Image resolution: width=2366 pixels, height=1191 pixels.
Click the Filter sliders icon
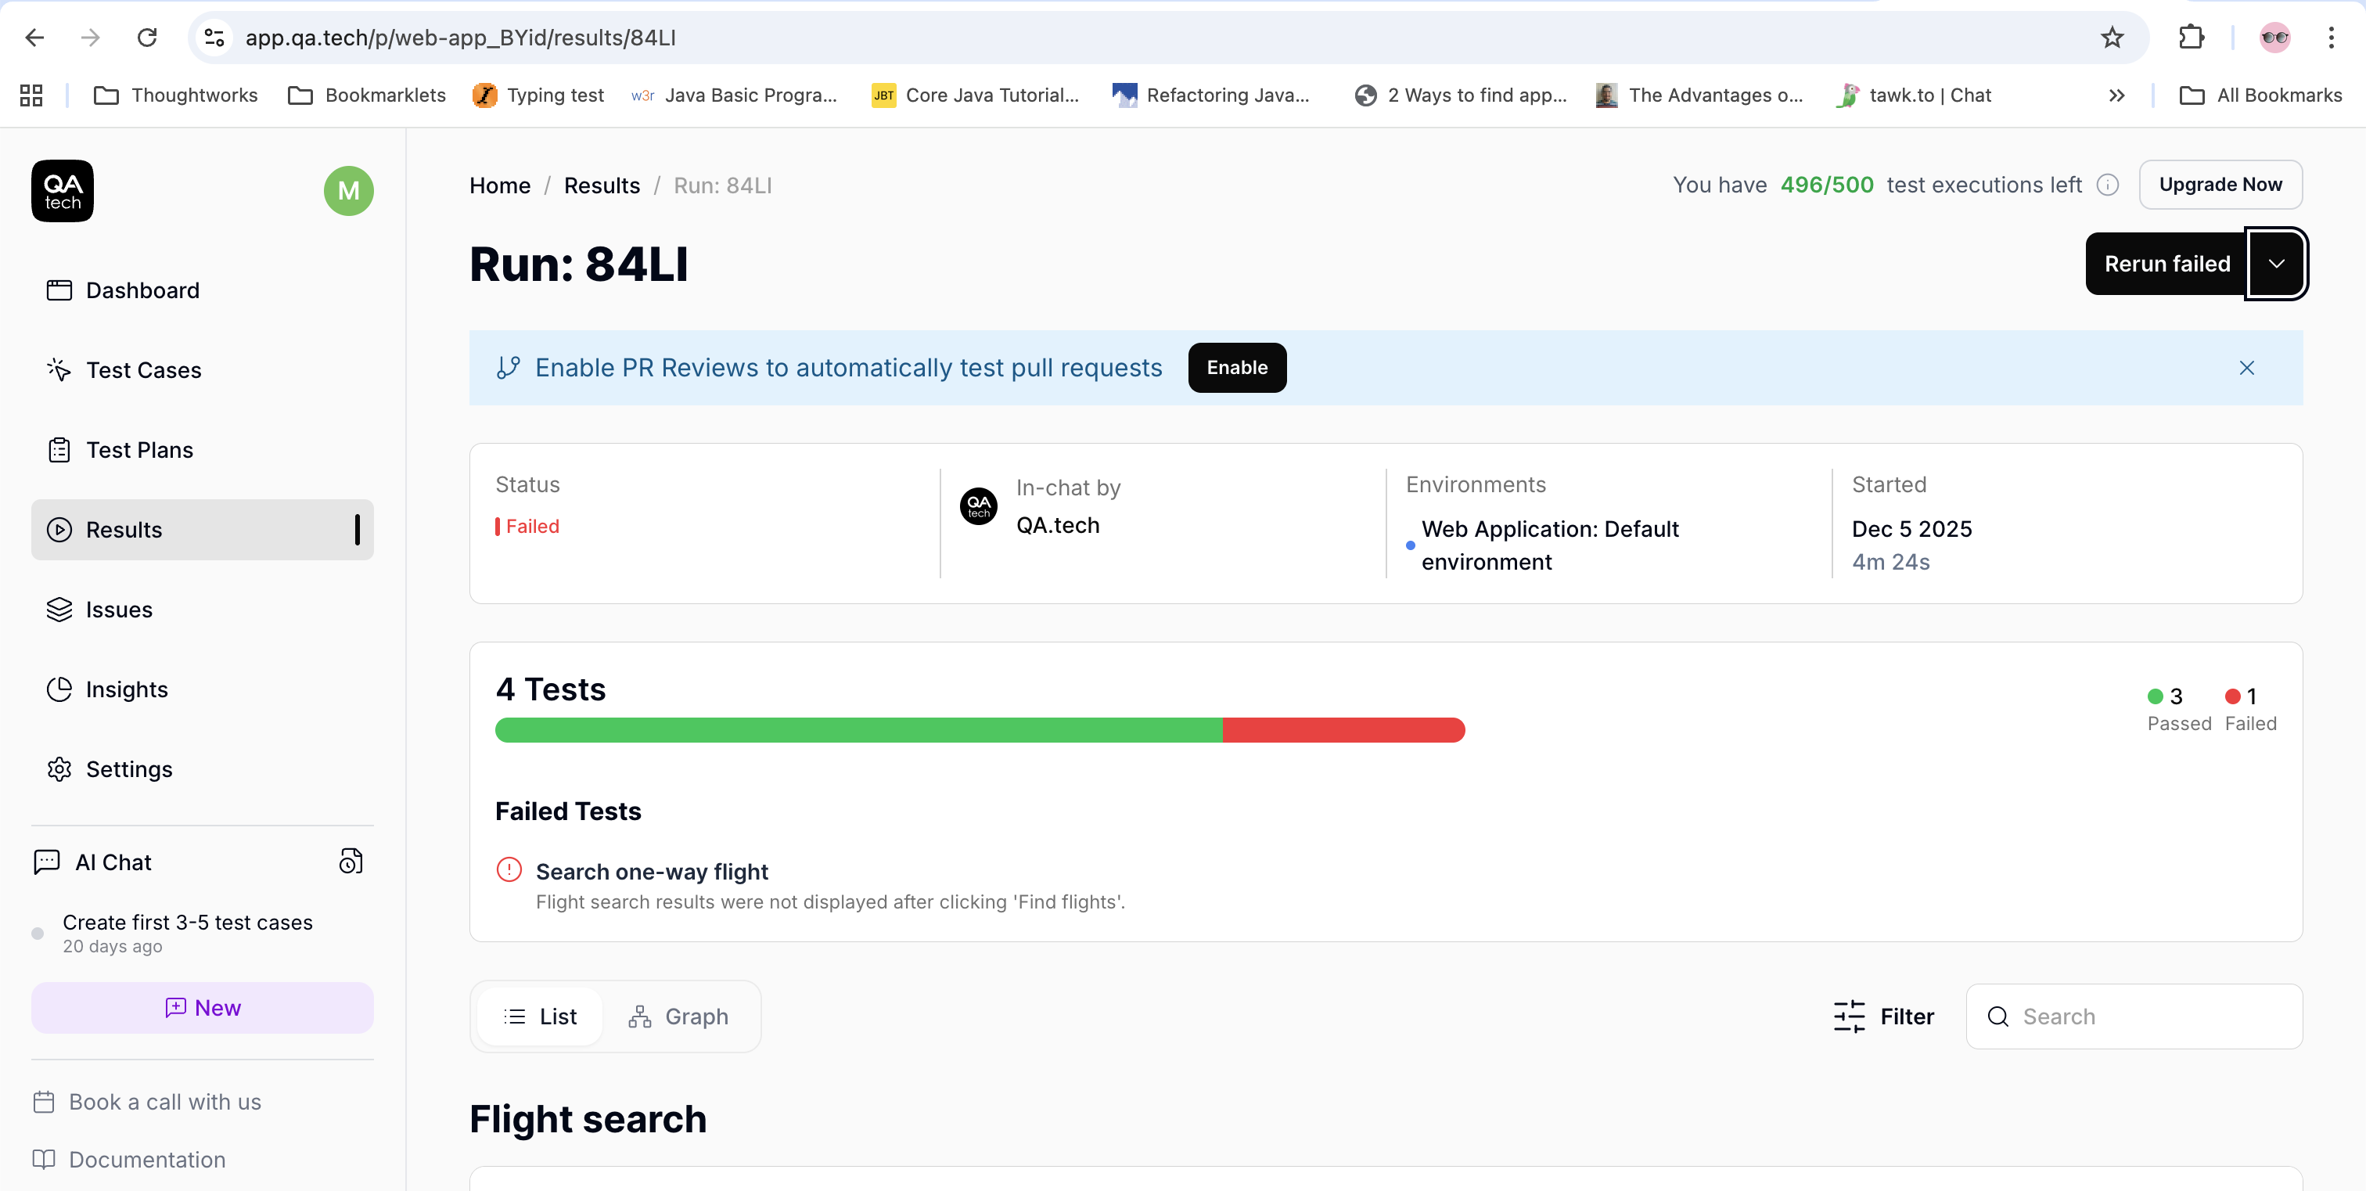tap(1849, 1016)
